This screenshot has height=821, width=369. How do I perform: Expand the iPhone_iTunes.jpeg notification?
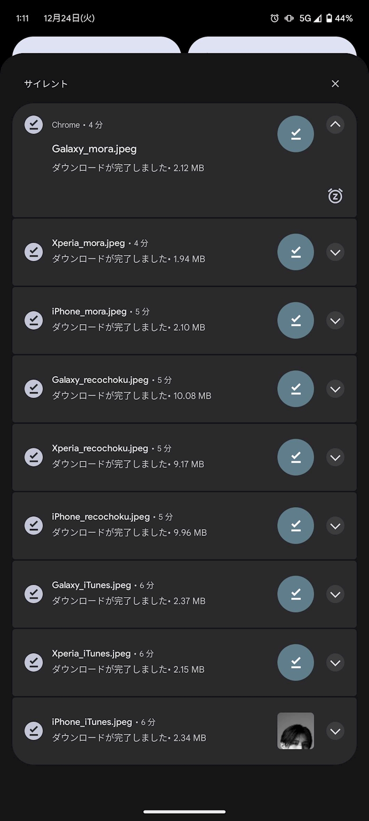tap(335, 731)
